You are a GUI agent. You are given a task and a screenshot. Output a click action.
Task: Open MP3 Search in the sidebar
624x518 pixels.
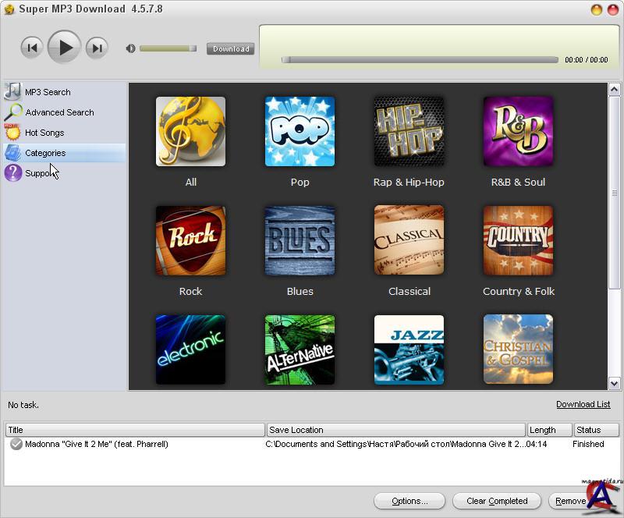[47, 92]
